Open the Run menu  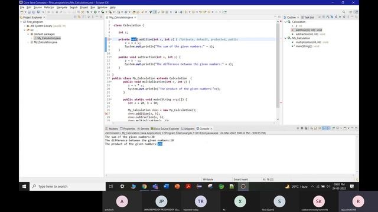[93, 8]
